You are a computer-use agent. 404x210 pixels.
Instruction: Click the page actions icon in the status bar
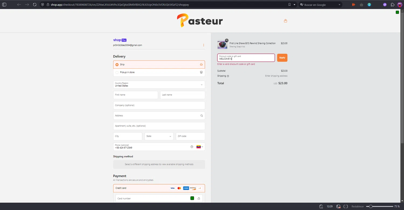click(x=321, y=207)
